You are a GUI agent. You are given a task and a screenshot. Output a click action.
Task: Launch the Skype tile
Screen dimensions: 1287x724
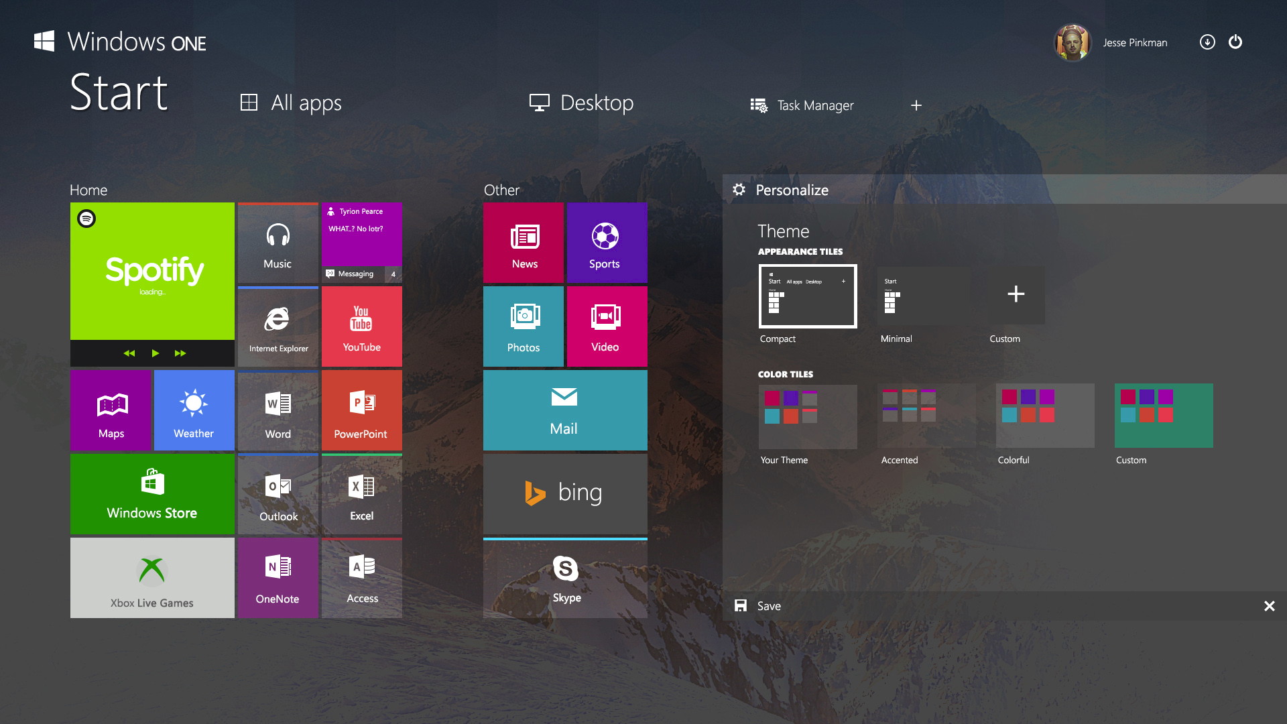(565, 578)
